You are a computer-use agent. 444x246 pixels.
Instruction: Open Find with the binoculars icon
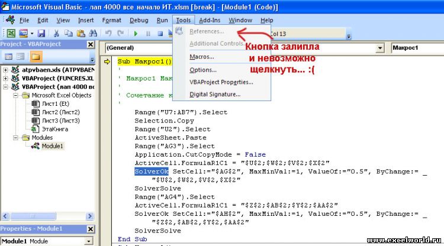[94, 34]
